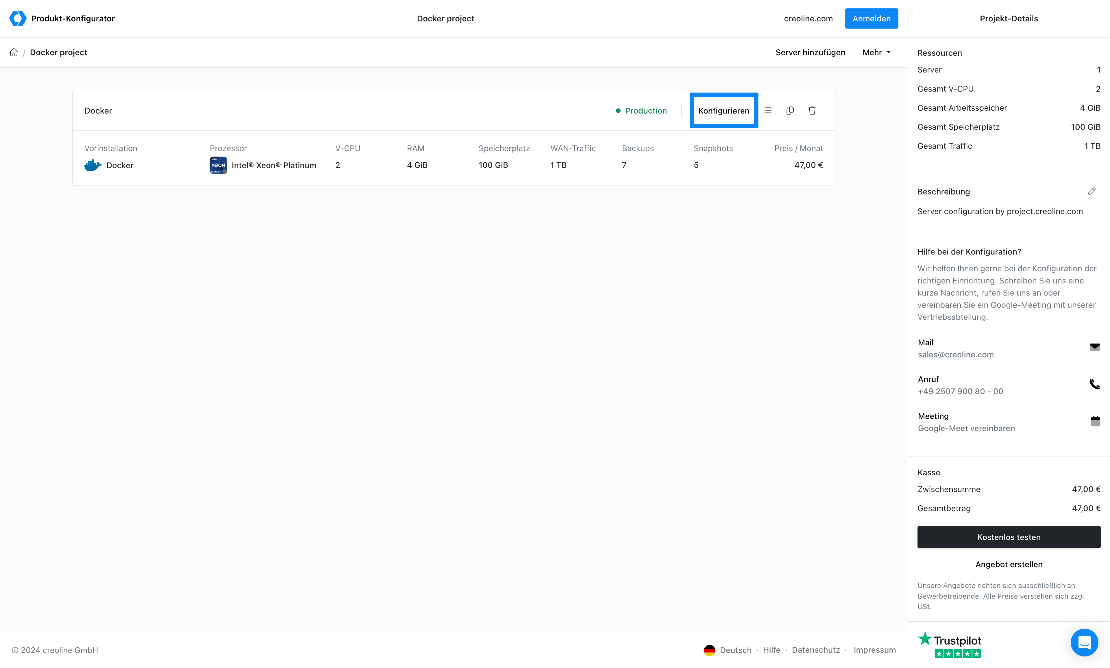Click Hilfe bei der Konfiguration? heading

pos(969,252)
